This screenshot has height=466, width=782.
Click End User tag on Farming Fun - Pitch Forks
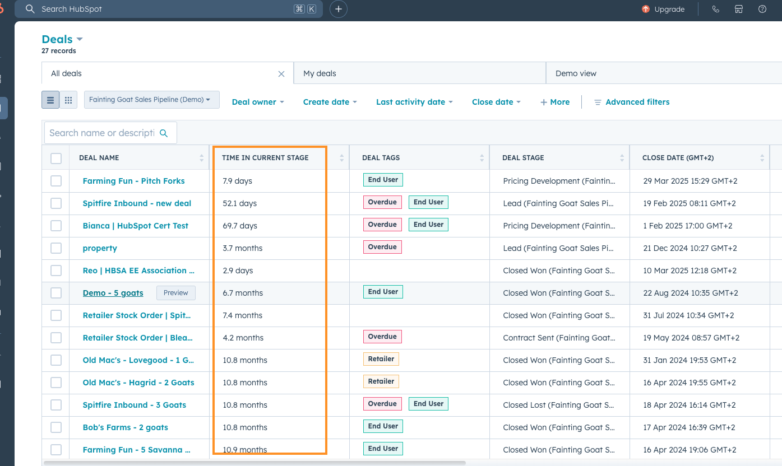(383, 180)
